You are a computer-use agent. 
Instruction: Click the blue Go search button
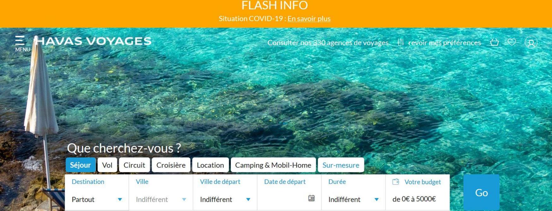pos(481,192)
